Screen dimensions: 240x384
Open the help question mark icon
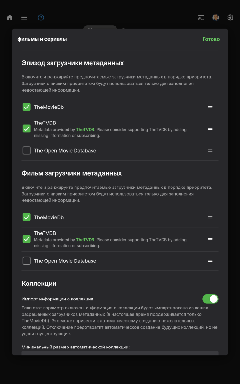click(x=41, y=18)
